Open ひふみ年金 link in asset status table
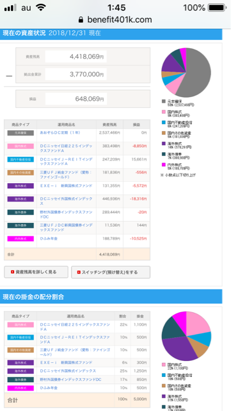The height and width of the screenshot is (411, 231). 49,238
